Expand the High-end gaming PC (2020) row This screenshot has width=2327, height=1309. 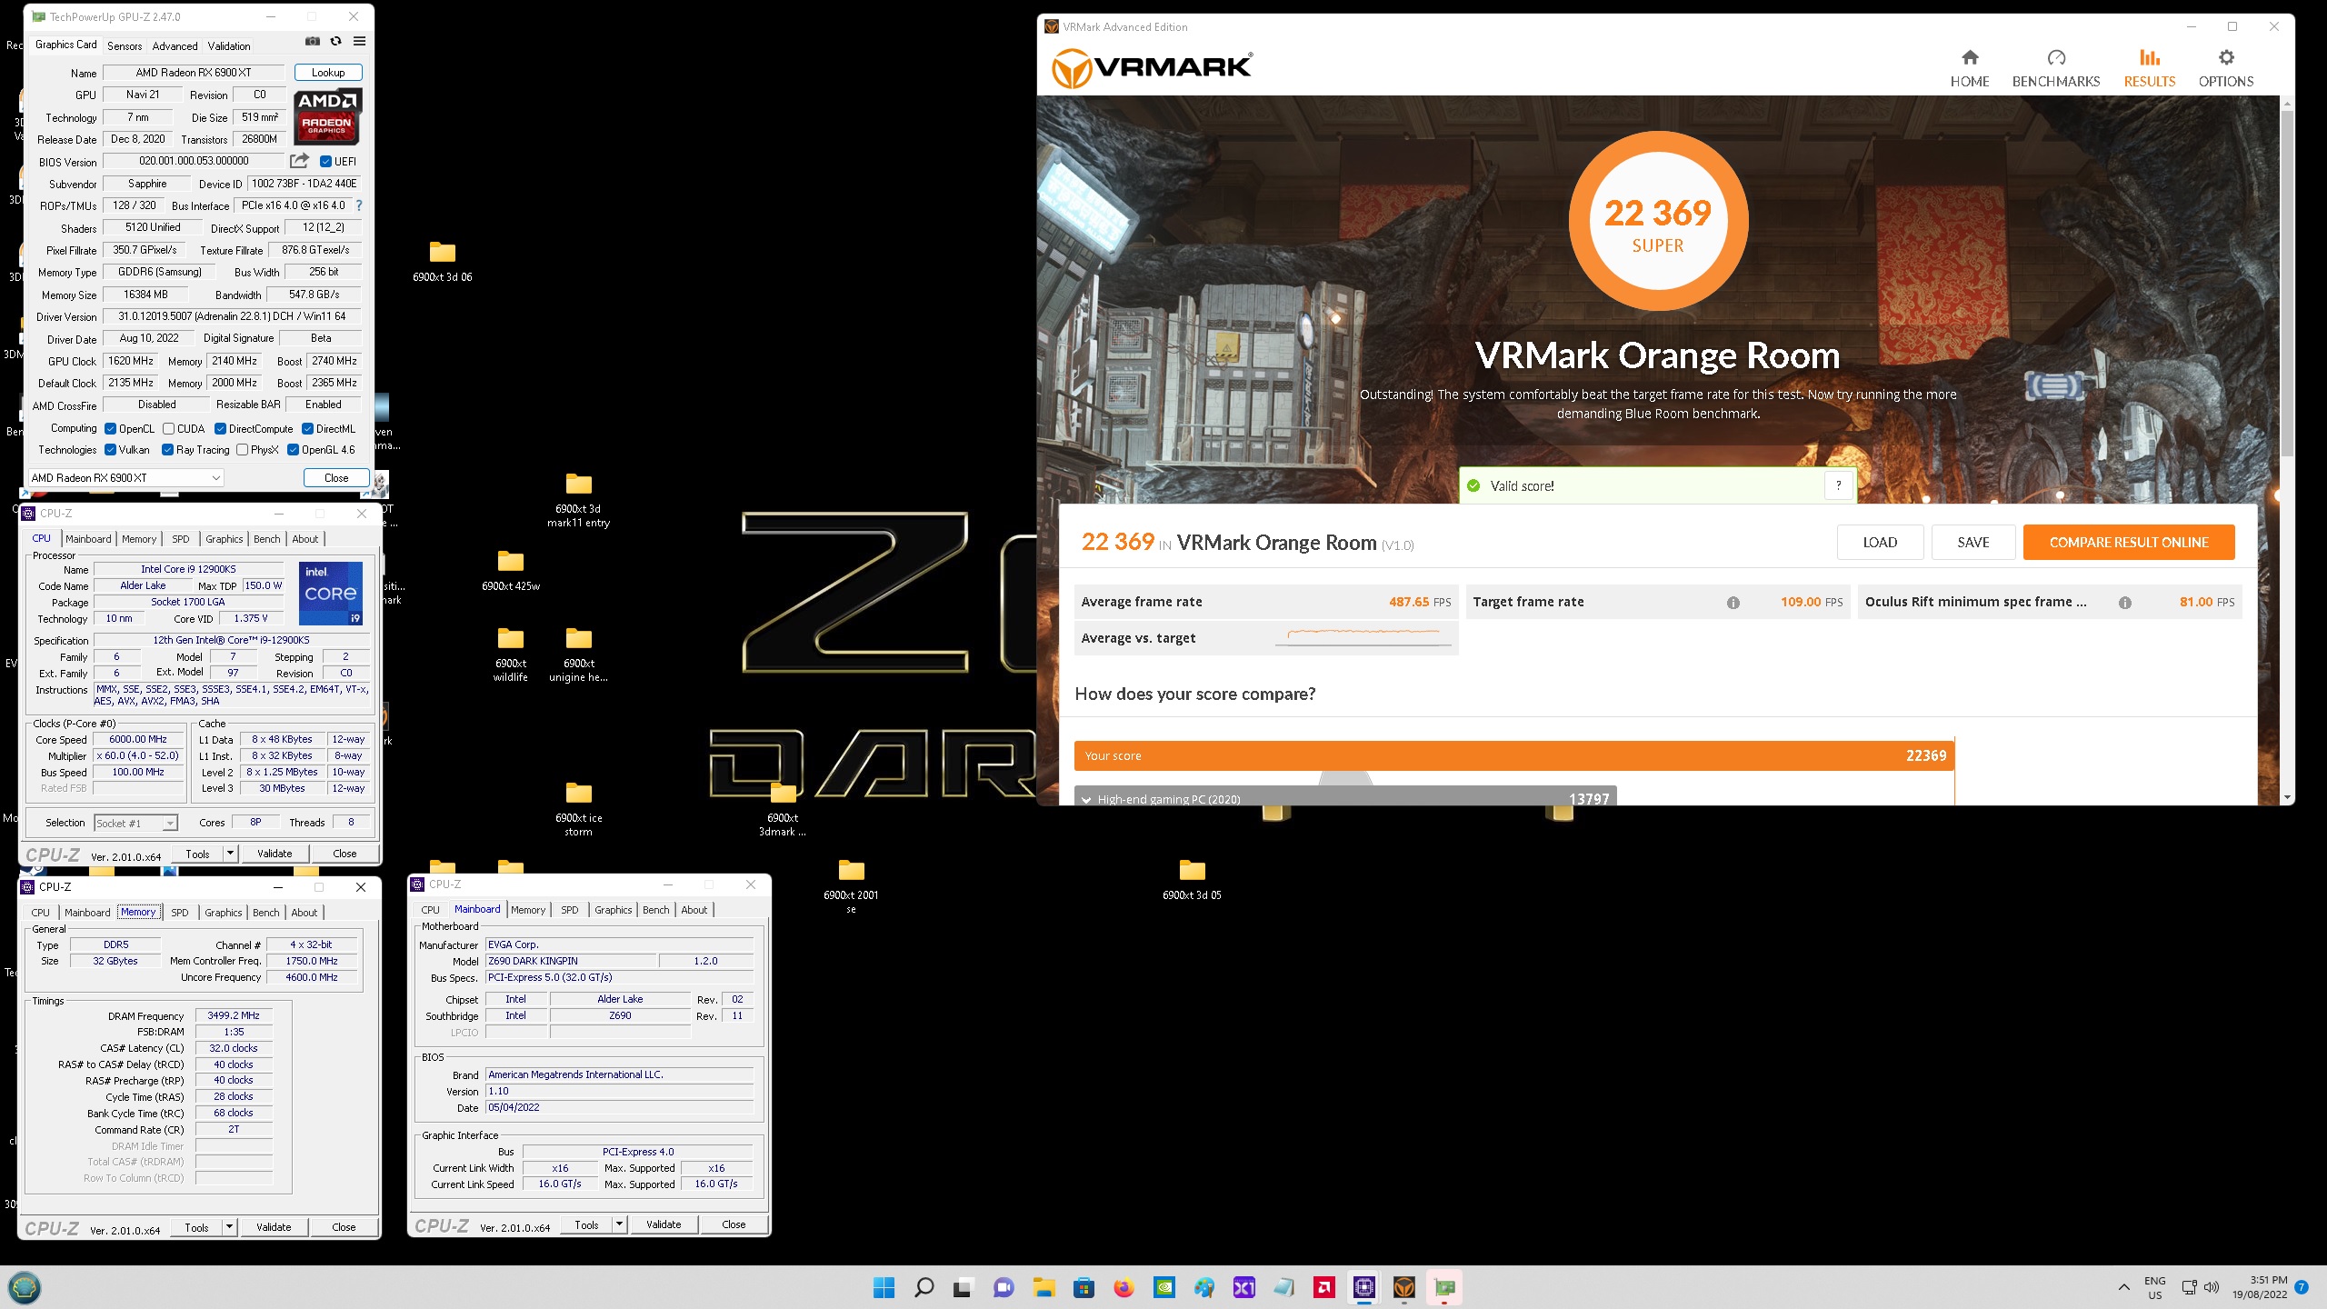(1345, 798)
